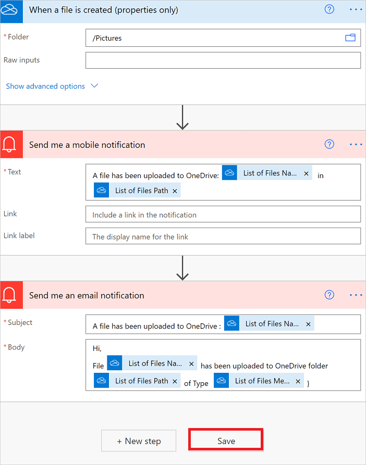Click the New step button
Screen dimensions: 366x465
pos(138,440)
